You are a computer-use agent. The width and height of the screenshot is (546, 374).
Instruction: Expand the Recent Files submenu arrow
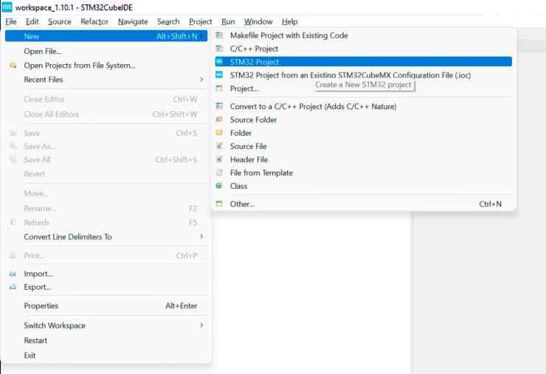(201, 80)
